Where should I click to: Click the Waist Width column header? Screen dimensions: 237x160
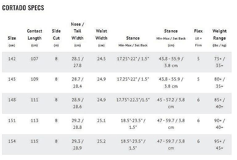101,38
